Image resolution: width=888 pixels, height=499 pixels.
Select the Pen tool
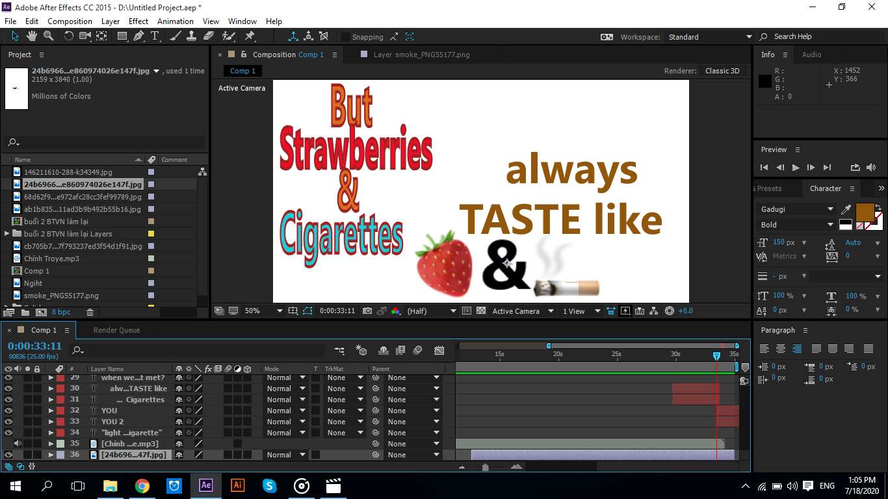[x=138, y=36]
